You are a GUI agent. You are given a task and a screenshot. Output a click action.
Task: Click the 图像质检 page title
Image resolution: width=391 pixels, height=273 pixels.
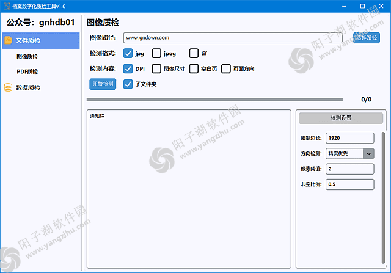point(103,23)
